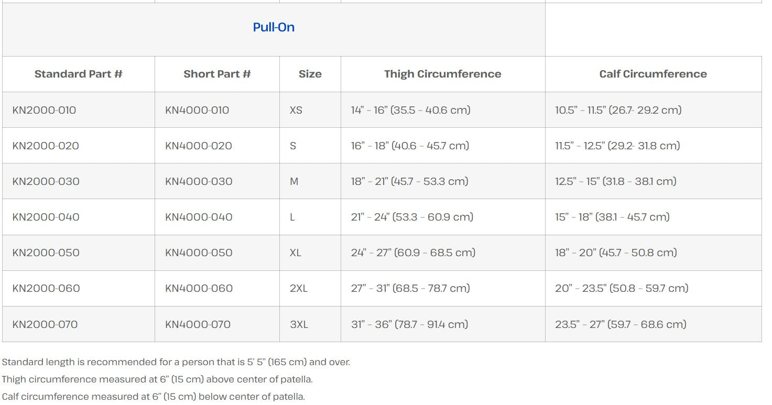Viewport: 772px width, 405px height.
Task: Click the Size column header
Action: 310,74
